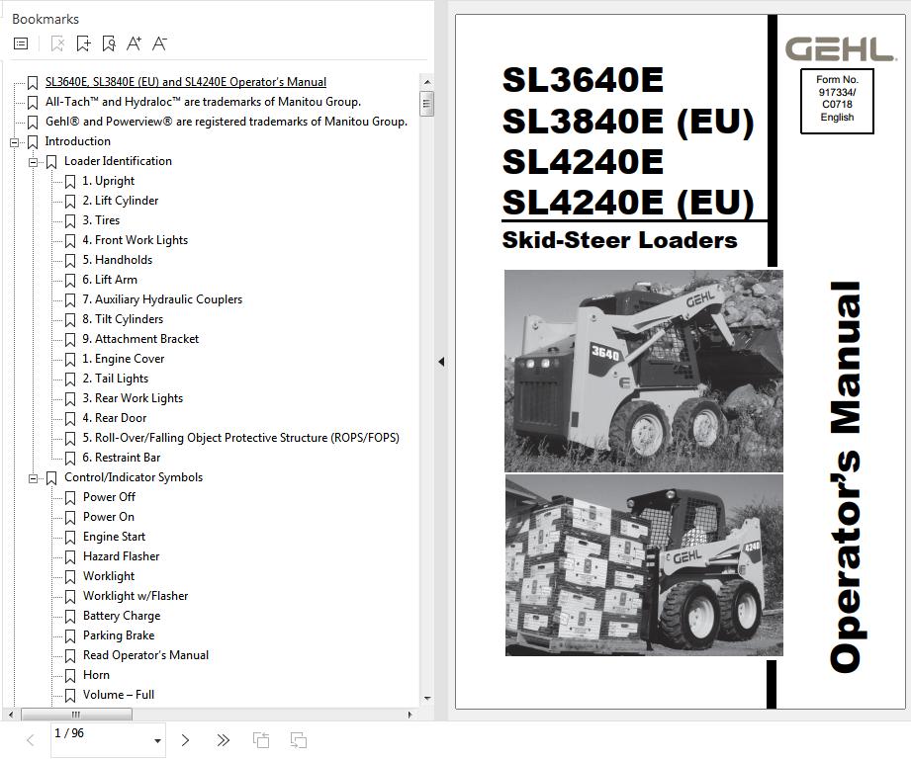This screenshot has height=760, width=911.
Task: Click the Worklight bookmark text
Action: pos(109,576)
